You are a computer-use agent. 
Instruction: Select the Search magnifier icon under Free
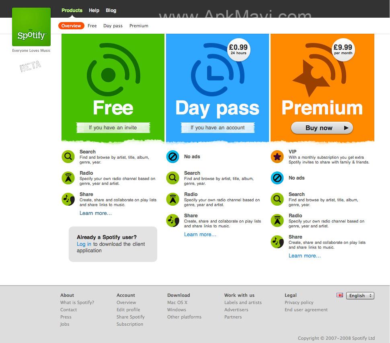[68, 157]
